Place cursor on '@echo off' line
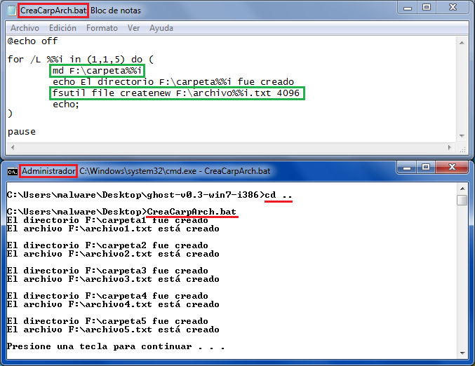 tap(32, 41)
